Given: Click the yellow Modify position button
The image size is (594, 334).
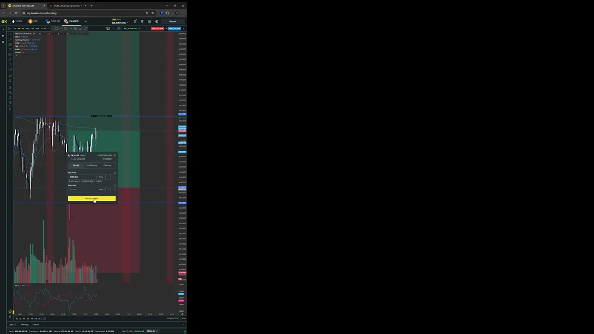Looking at the screenshot, I should [92, 198].
